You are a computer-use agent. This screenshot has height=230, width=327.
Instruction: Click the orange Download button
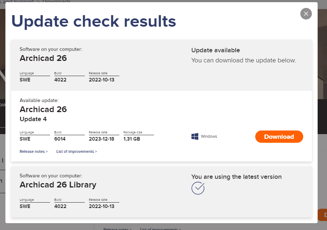[x=279, y=137]
